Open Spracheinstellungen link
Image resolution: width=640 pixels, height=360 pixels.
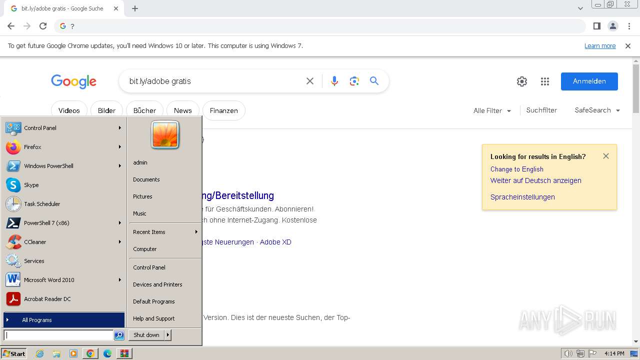(x=522, y=197)
